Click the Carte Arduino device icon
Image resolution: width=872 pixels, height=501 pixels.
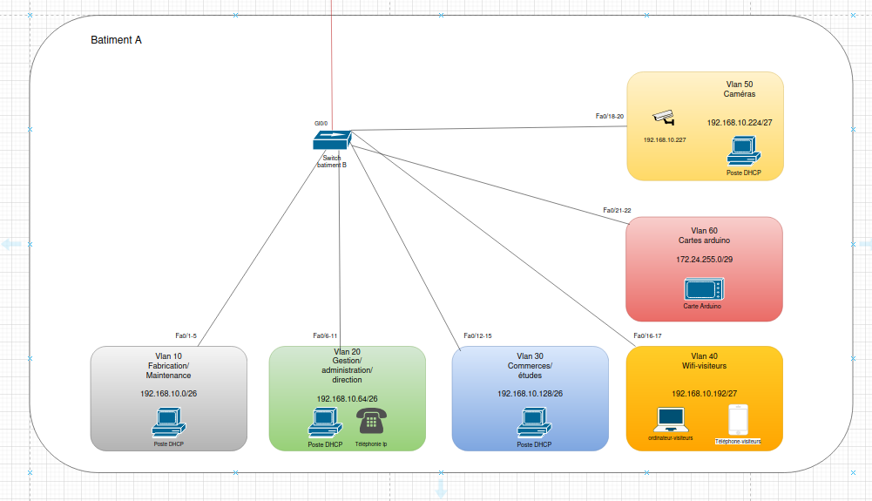704,289
